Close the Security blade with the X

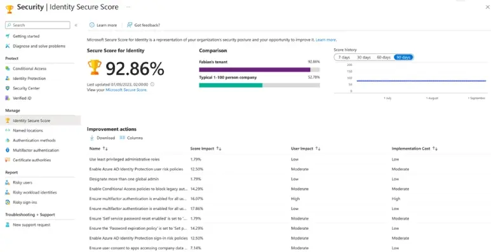click(x=488, y=7)
